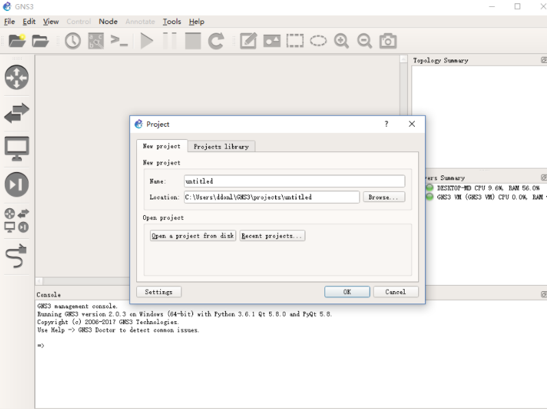Float the Topology Summary panel
The height and width of the screenshot is (409, 547).
[544, 60]
